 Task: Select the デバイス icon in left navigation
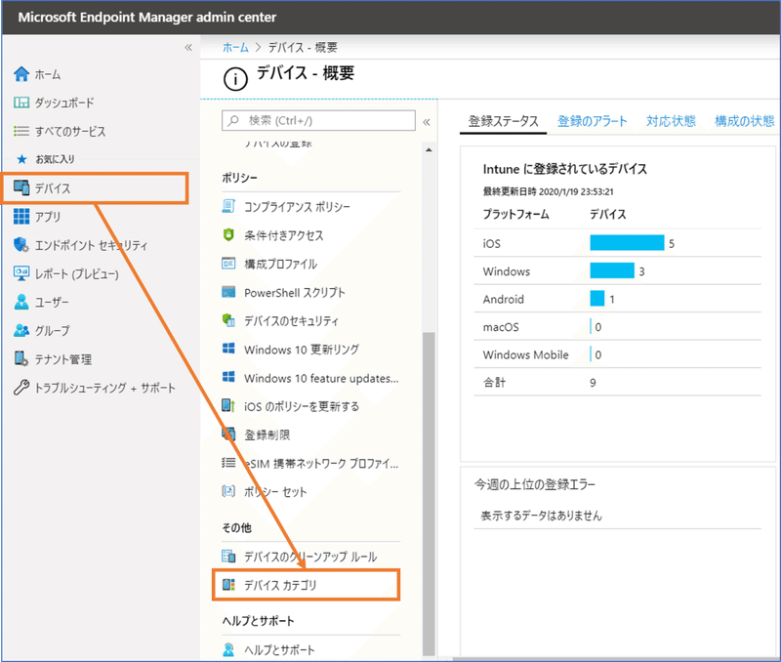click(21, 187)
